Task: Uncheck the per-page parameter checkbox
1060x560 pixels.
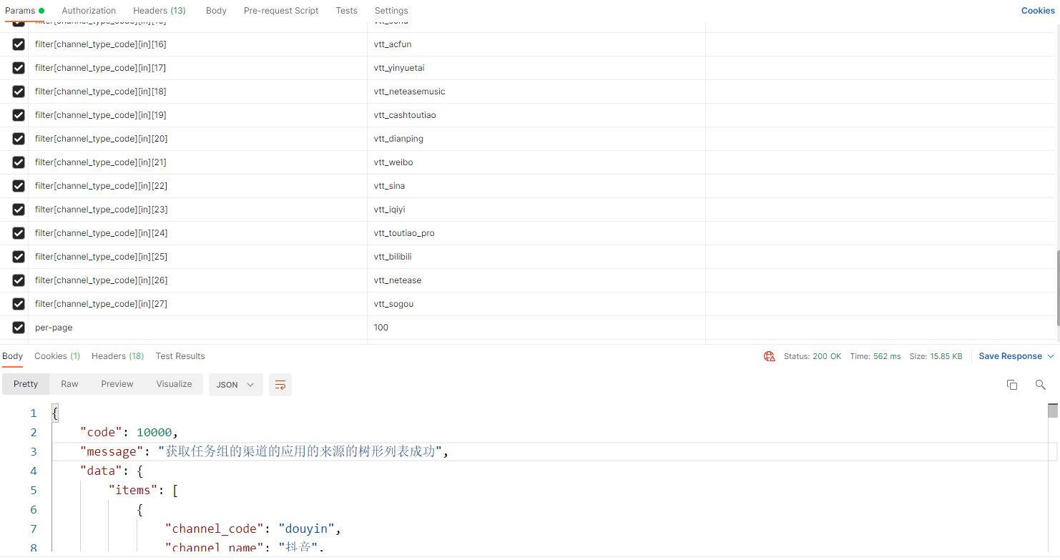Action: pyautogui.click(x=19, y=328)
